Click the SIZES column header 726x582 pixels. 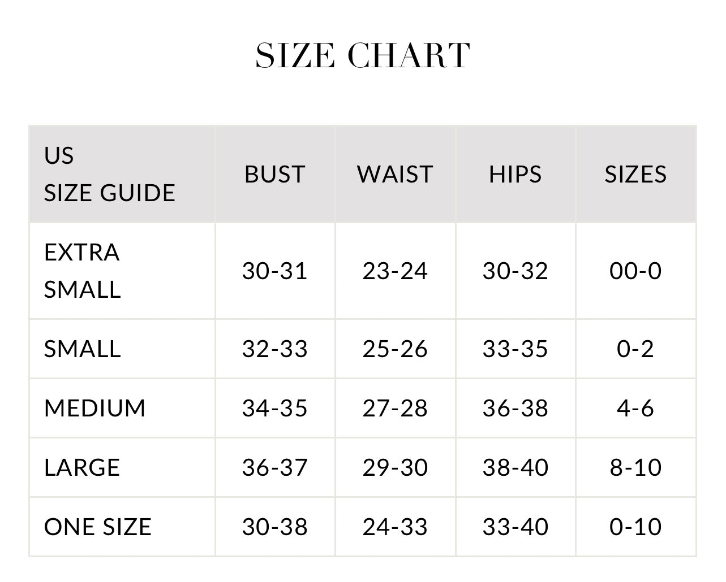pyautogui.click(x=635, y=174)
